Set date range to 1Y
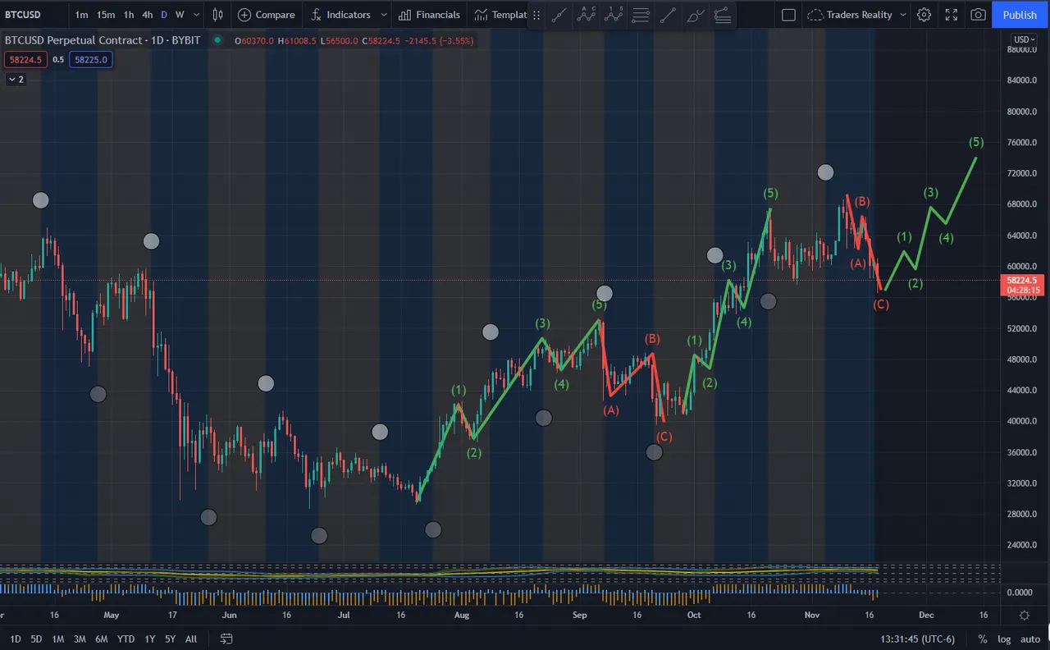The height and width of the screenshot is (650, 1050). click(x=149, y=639)
